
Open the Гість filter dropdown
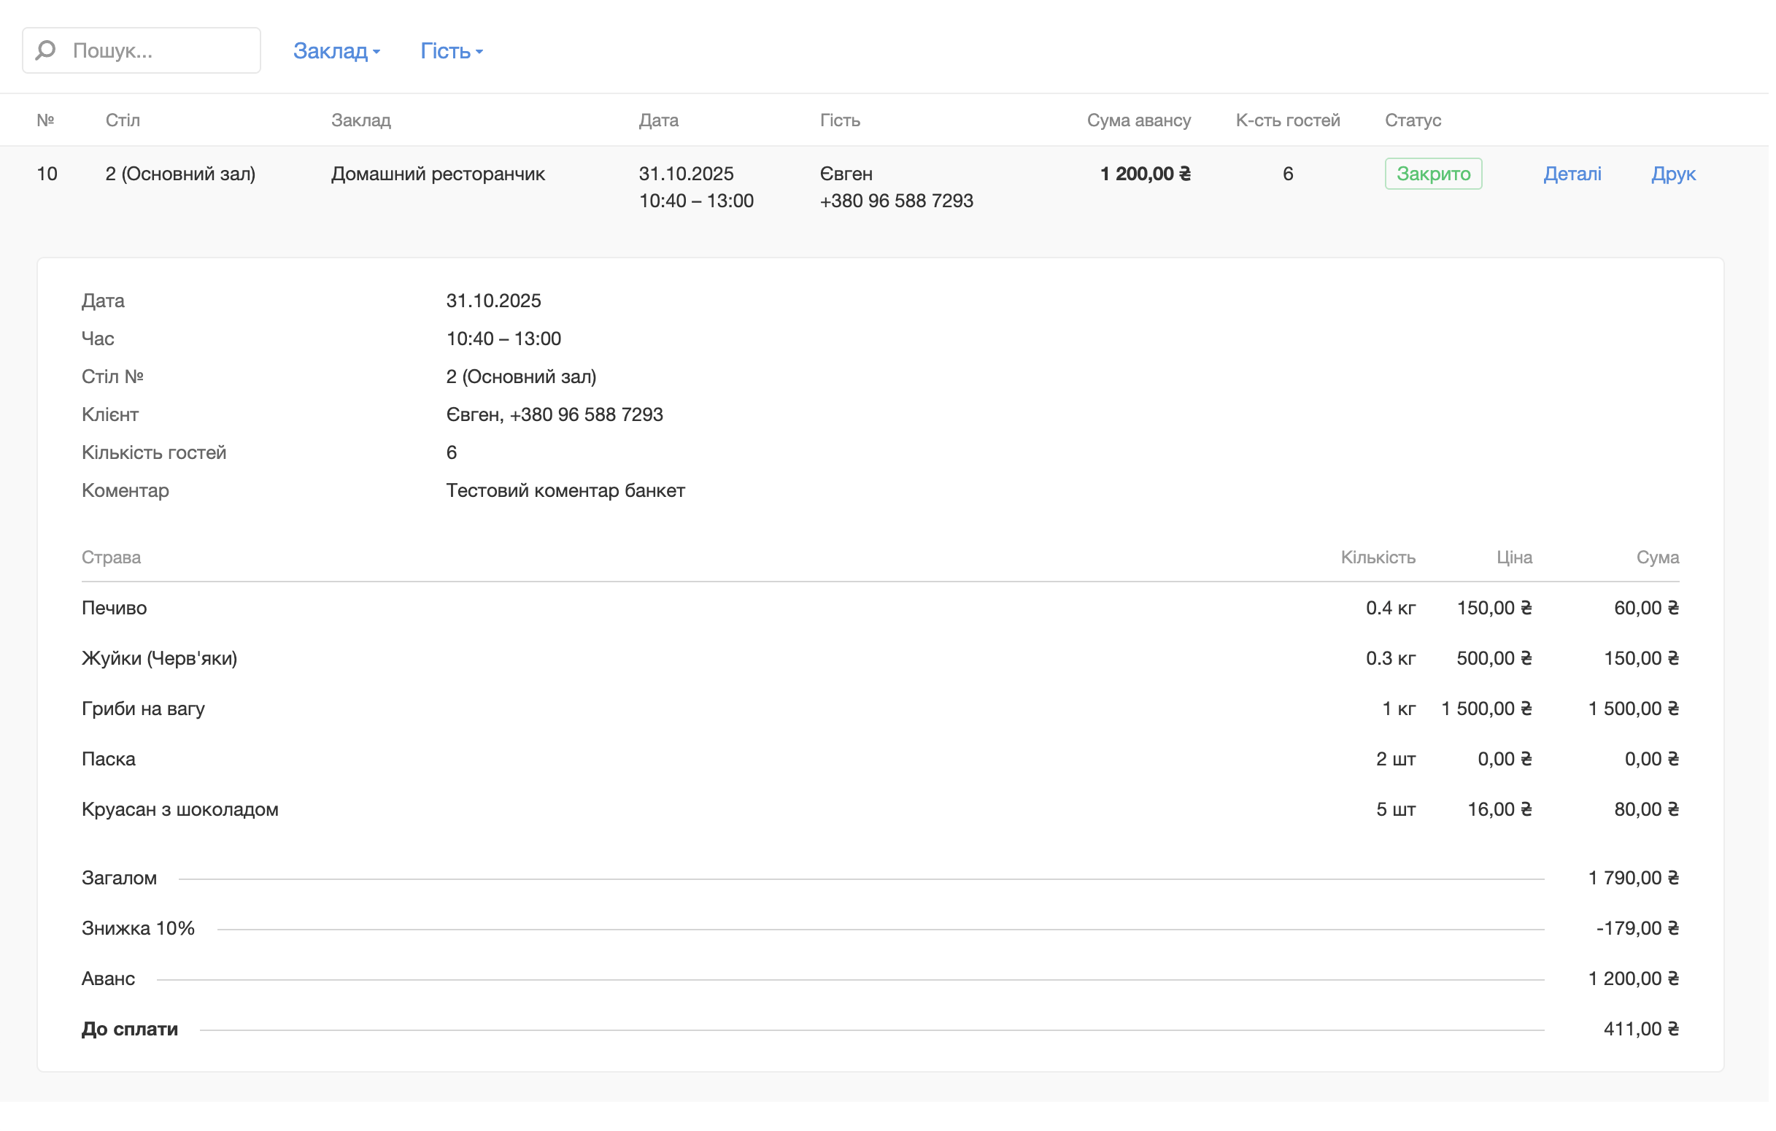coord(451,51)
